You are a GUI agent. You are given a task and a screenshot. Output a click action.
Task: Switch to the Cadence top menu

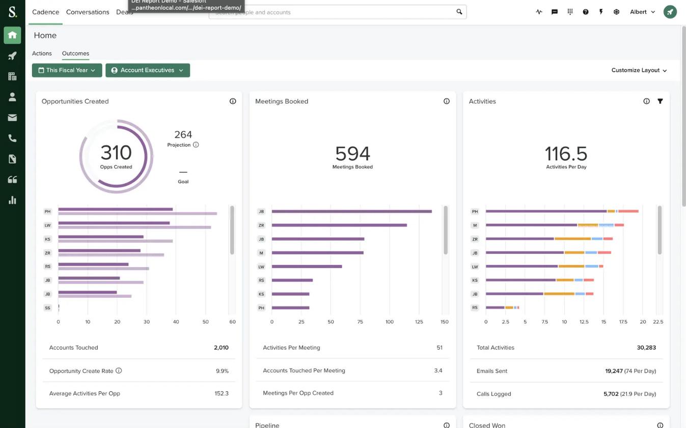tap(46, 12)
